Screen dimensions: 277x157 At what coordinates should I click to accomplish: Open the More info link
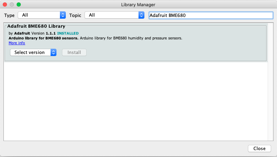point(17,43)
